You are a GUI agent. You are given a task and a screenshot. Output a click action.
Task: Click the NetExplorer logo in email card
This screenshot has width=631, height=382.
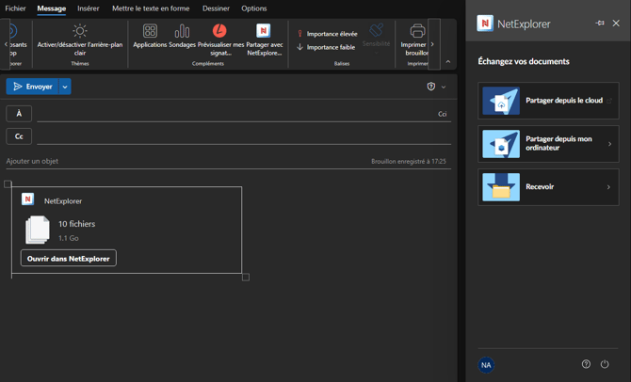coord(27,199)
